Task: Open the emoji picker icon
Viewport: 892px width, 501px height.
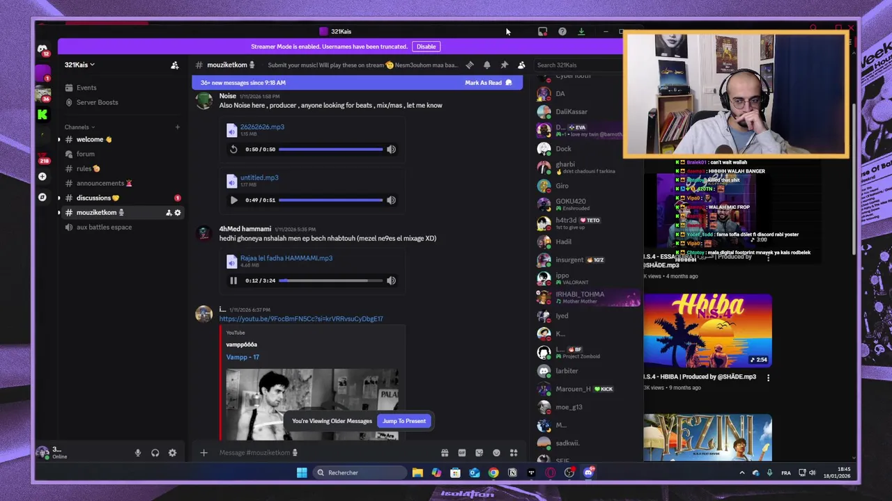Action: [496, 453]
